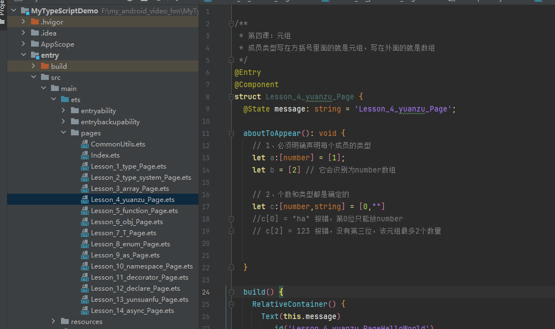Fold aboutToAppear method at line 11
The width and height of the screenshot is (555, 329).
pos(231,134)
